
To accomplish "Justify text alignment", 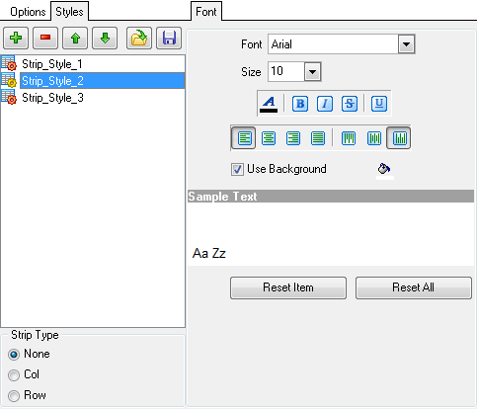I will [x=318, y=138].
